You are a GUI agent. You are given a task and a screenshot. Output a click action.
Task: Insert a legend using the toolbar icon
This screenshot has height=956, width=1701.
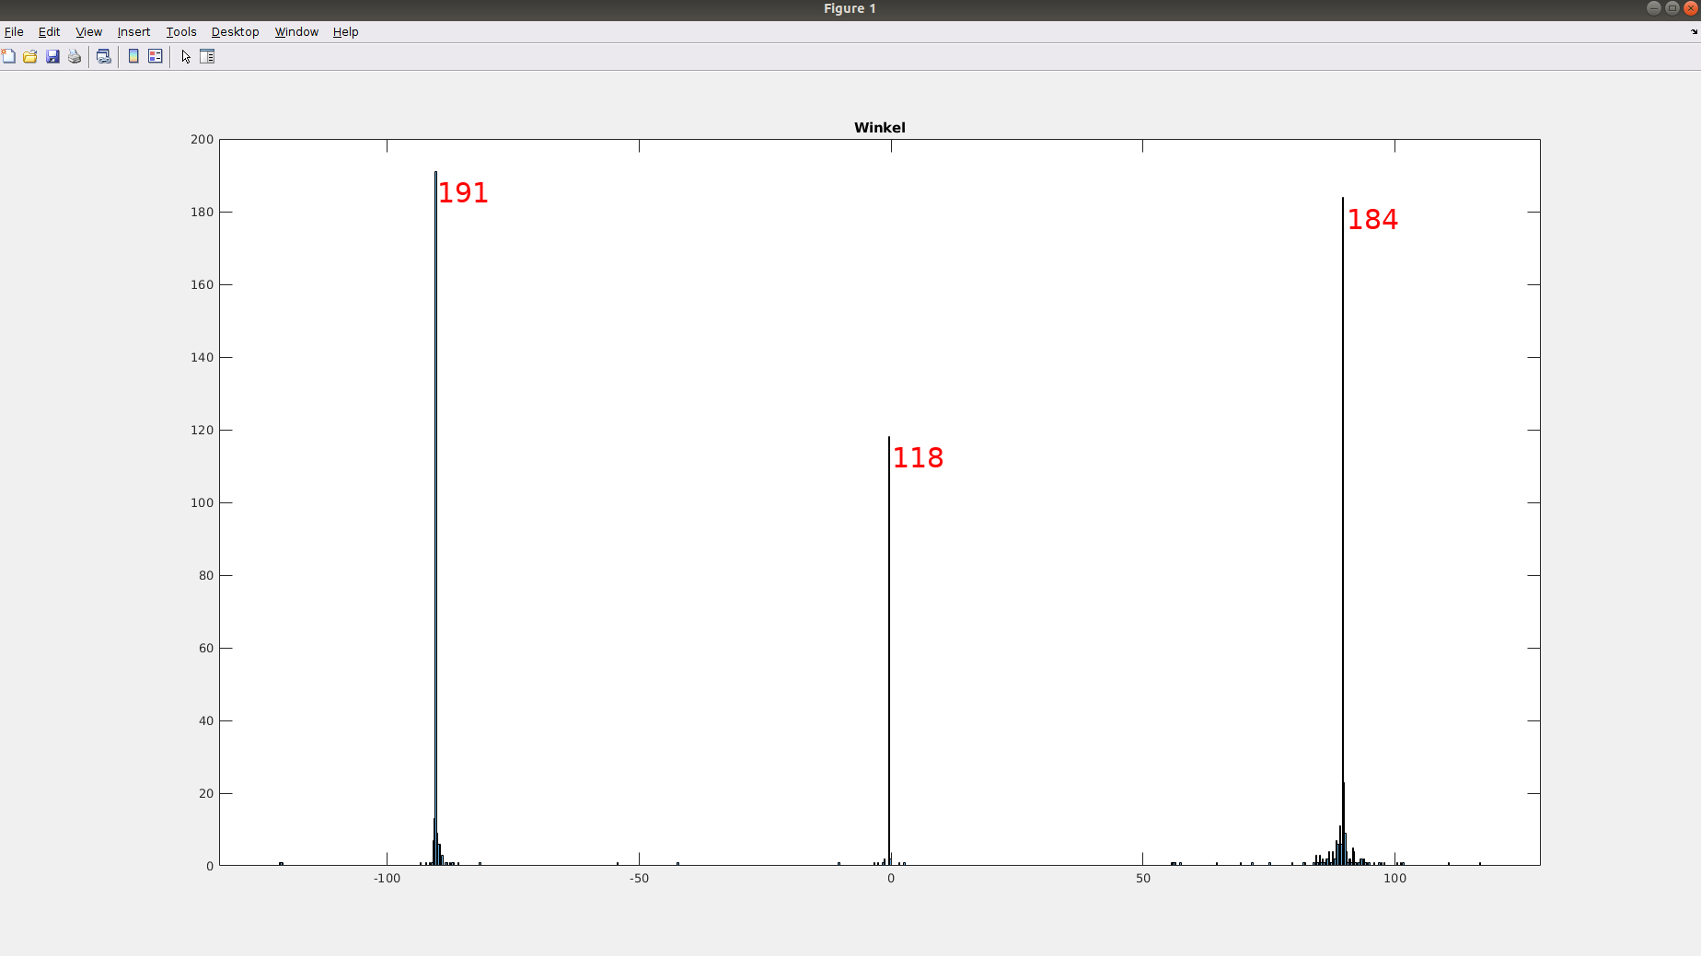coord(156,57)
